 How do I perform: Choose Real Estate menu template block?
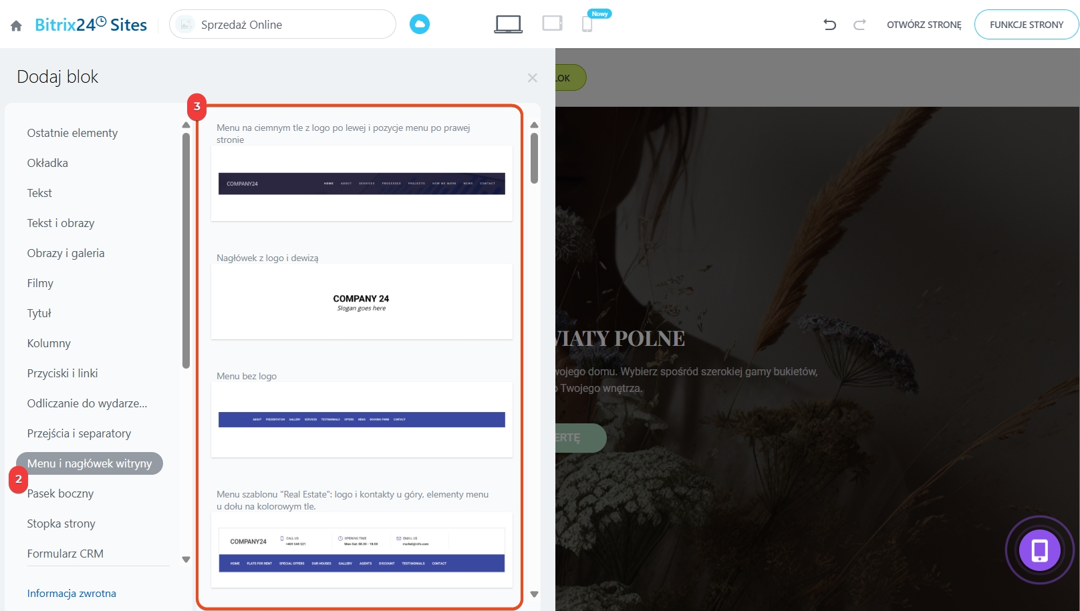coord(362,550)
